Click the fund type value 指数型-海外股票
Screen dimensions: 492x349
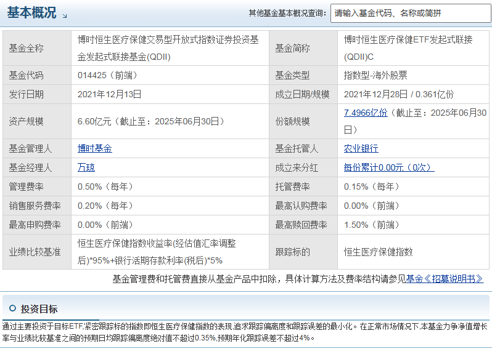coord(375,75)
